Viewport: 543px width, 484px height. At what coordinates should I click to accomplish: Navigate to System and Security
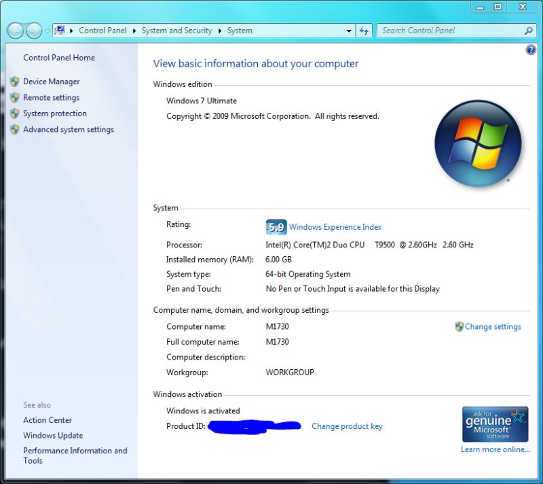tap(177, 31)
